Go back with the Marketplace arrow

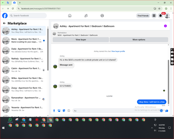coord(4,23)
